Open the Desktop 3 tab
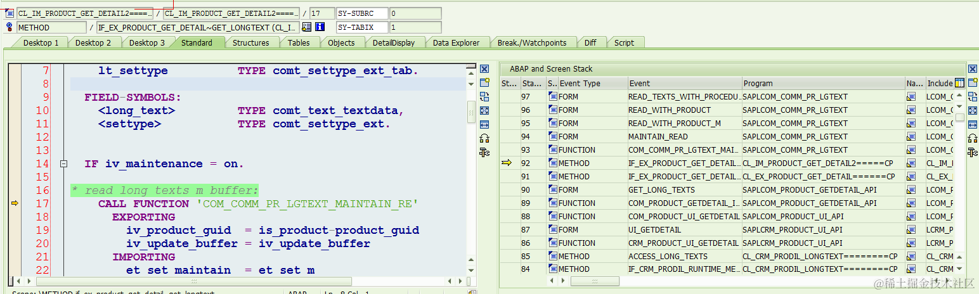Viewport: 979px width, 294px height. click(x=146, y=42)
